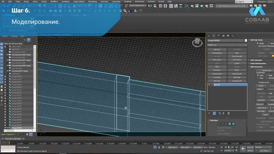Click the Render Production teapot icon

pos(202,6)
